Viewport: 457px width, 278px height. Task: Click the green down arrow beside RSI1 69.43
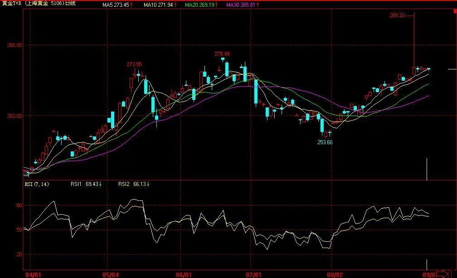pyautogui.click(x=100, y=184)
